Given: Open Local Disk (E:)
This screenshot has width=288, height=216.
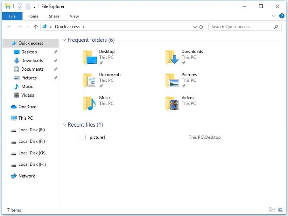Looking at the screenshot, I should point(31,130).
